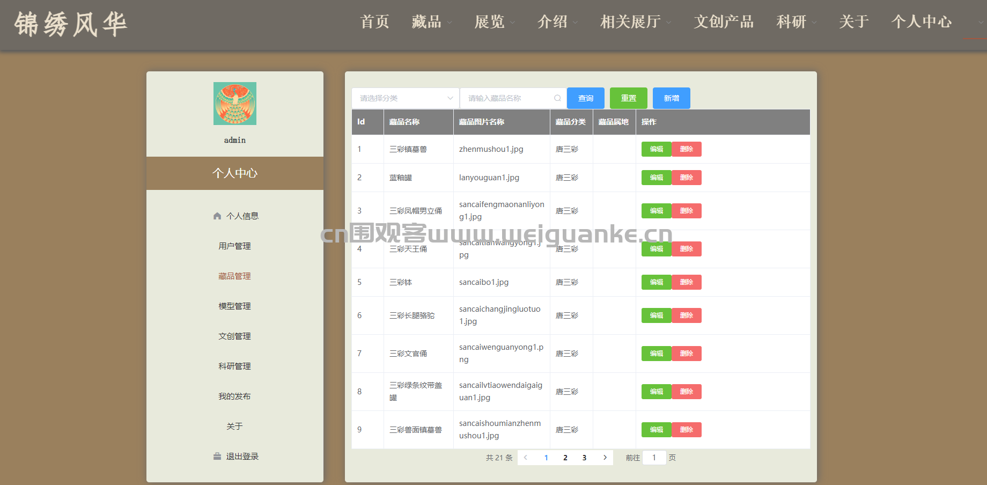Delete the 蓝釉罐 row
987x485 pixels.
pos(686,178)
